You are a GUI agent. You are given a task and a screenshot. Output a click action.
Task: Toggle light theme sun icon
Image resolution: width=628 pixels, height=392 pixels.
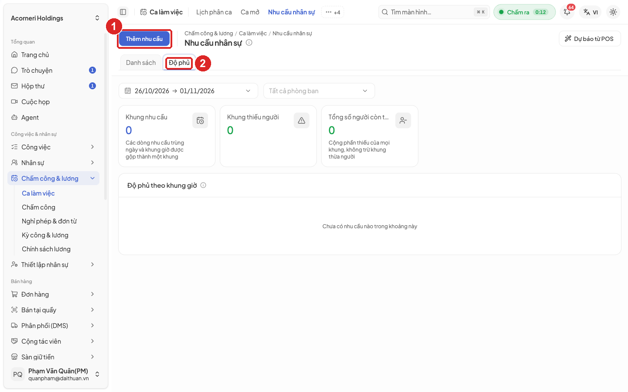(x=613, y=12)
